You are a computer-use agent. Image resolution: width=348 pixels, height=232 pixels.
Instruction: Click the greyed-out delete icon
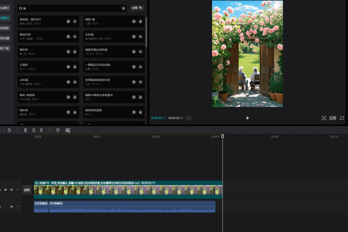[x=50, y=130]
